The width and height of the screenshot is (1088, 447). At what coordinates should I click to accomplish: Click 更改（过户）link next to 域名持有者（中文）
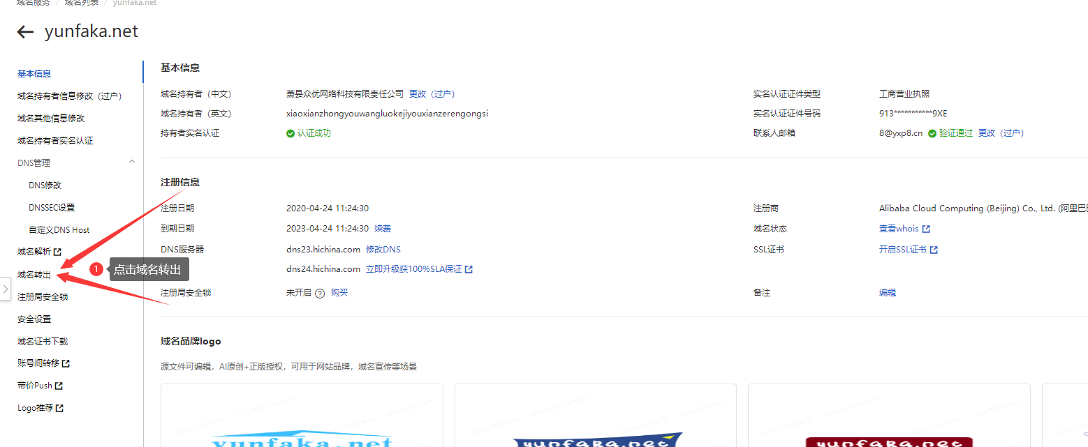pos(432,94)
